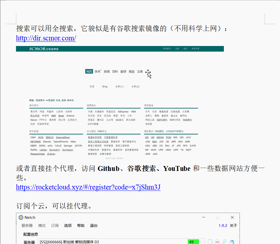The width and height of the screenshot is (280, 244).
Task: Click the WOS academic resource link
Action: (41, 137)
